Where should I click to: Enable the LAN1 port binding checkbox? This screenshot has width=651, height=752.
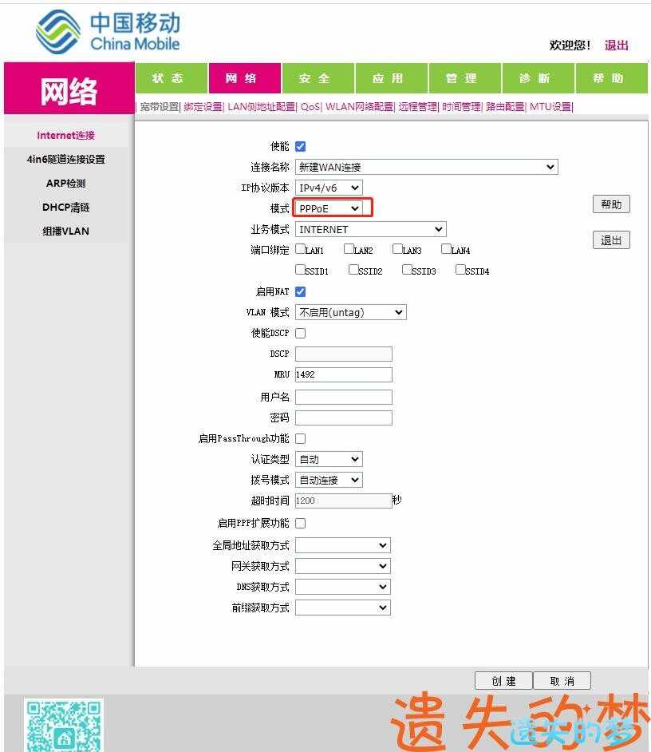[x=301, y=249]
